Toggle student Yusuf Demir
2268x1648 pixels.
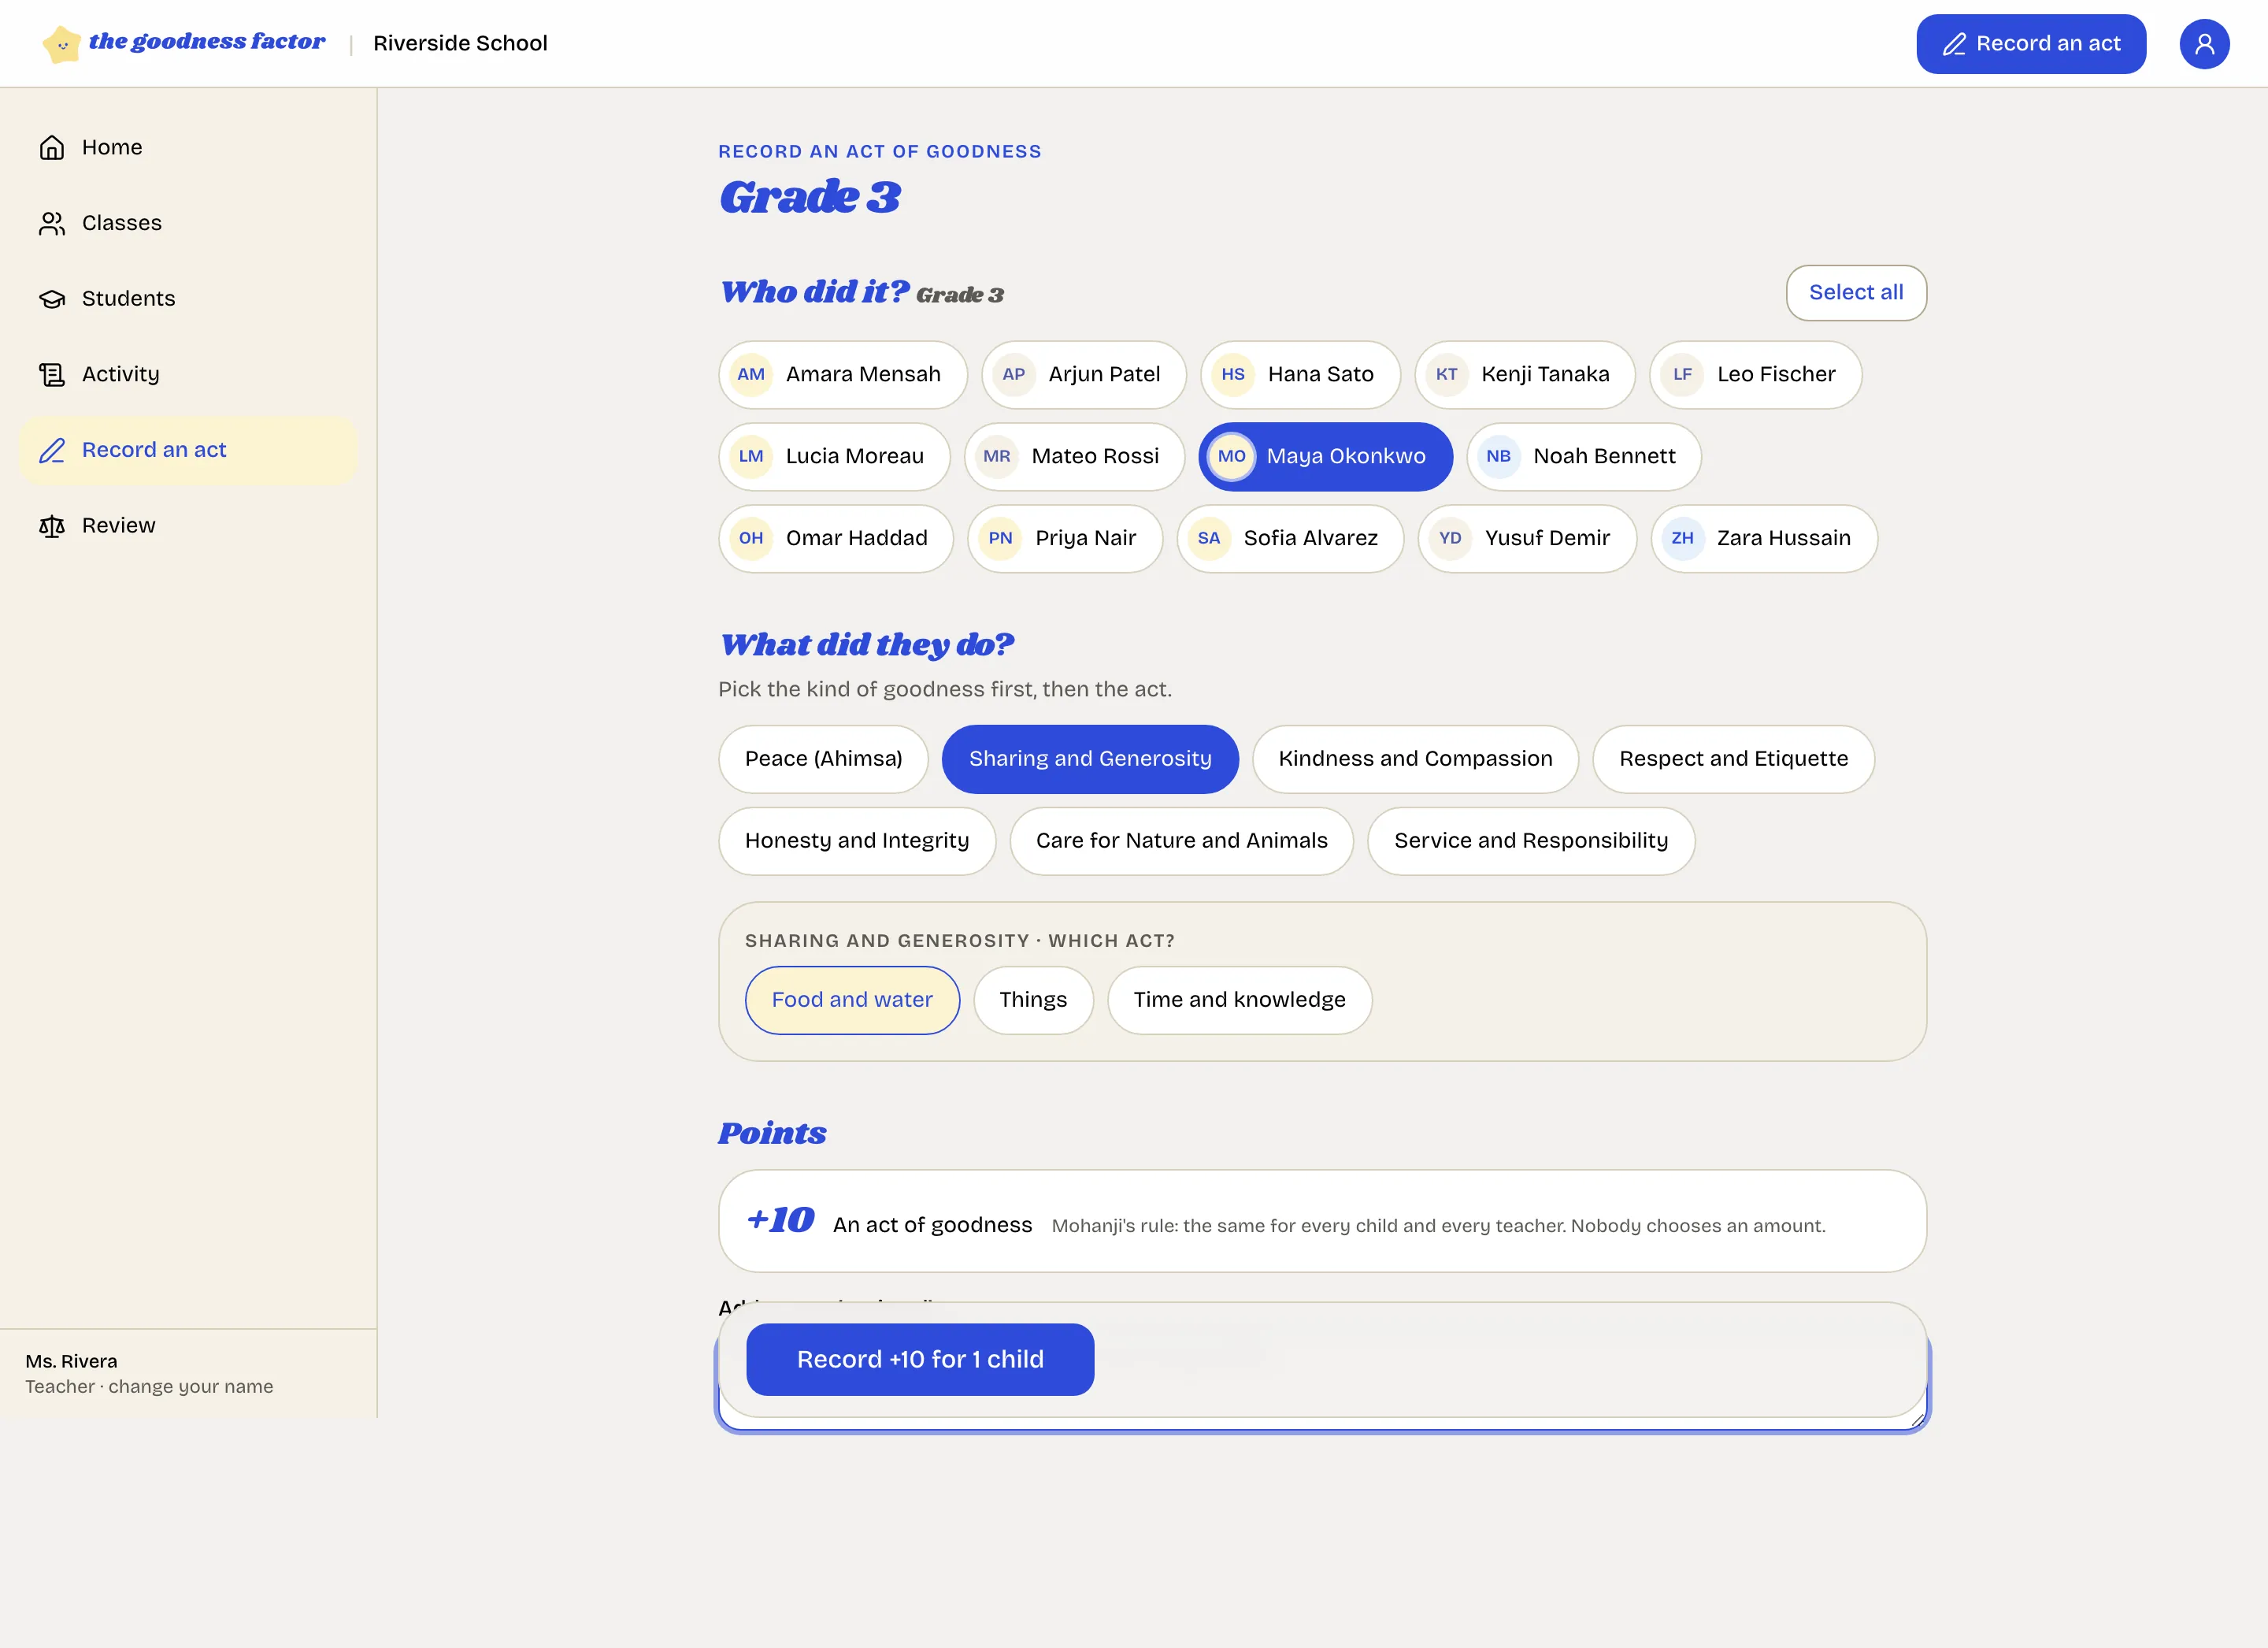(x=1527, y=538)
